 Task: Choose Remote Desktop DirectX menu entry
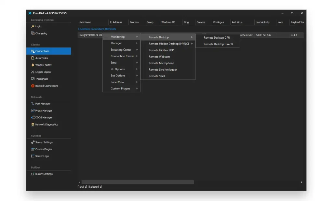coord(219,44)
